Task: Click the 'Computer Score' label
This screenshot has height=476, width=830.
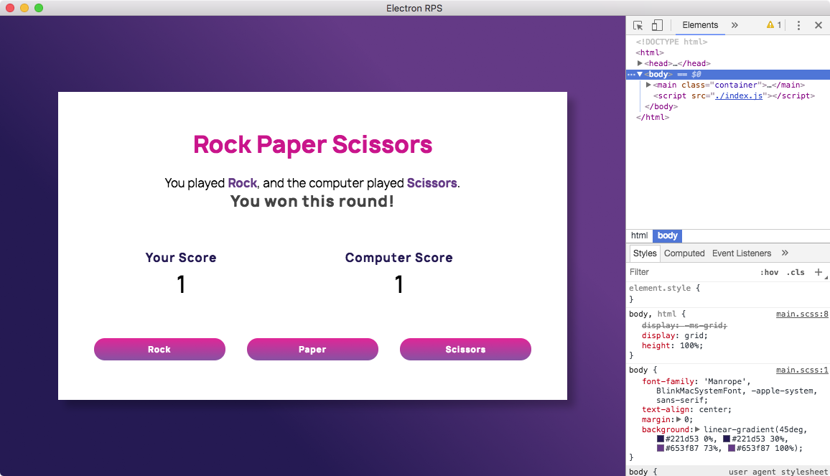Action: pyautogui.click(x=399, y=257)
